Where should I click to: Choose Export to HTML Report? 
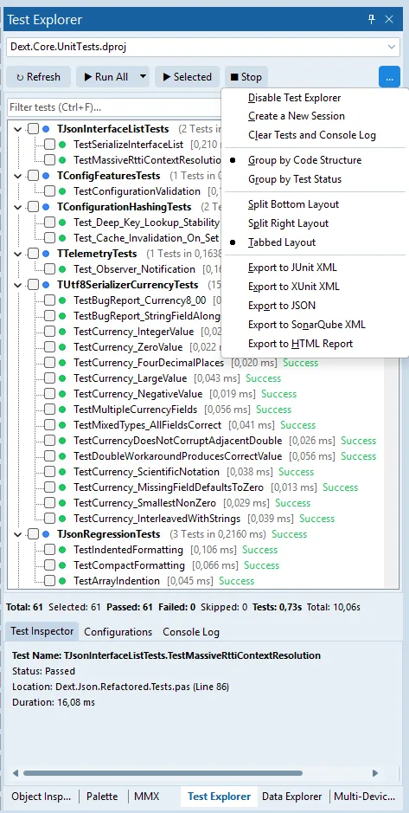[300, 344]
